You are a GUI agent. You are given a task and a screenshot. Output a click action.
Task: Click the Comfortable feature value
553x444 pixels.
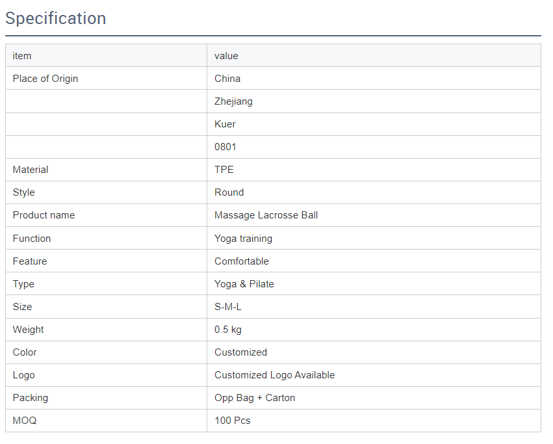242,261
